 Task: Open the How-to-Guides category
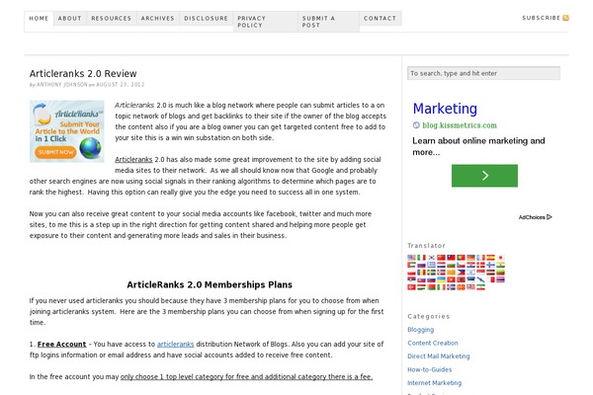coord(430,369)
